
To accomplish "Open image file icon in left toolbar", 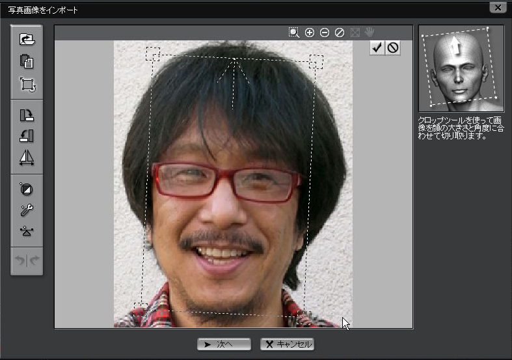I will tap(27, 39).
